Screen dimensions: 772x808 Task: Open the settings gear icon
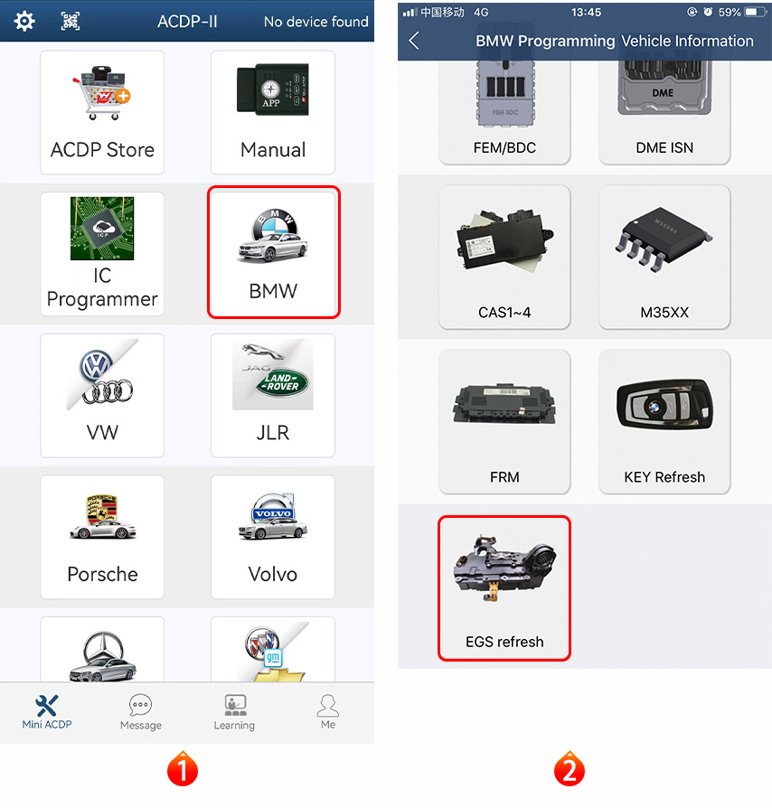tap(24, 21)
